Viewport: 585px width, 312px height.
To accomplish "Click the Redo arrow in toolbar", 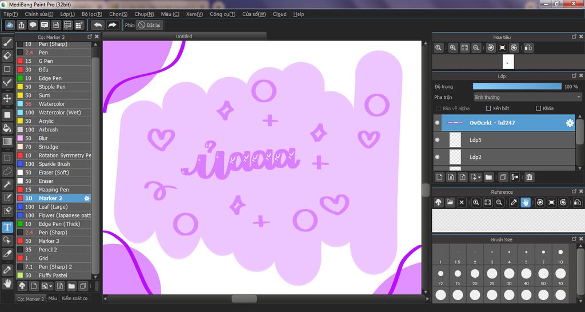I will pos(112,25).
